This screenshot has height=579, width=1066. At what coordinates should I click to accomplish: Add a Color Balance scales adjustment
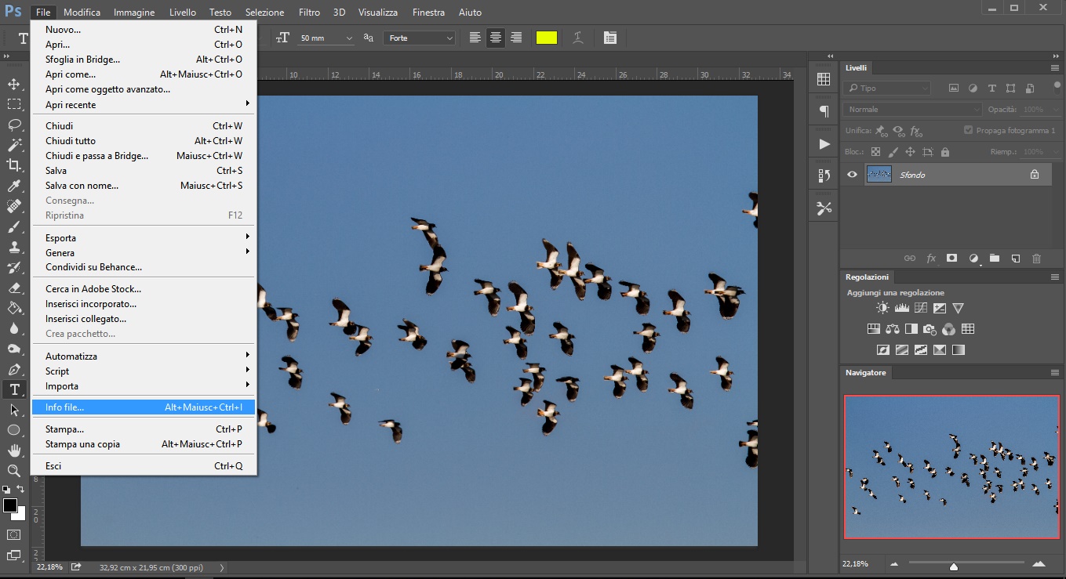click(893, 329)
